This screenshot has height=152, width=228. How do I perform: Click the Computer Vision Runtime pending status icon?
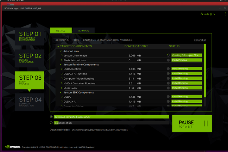coord(168,78)
